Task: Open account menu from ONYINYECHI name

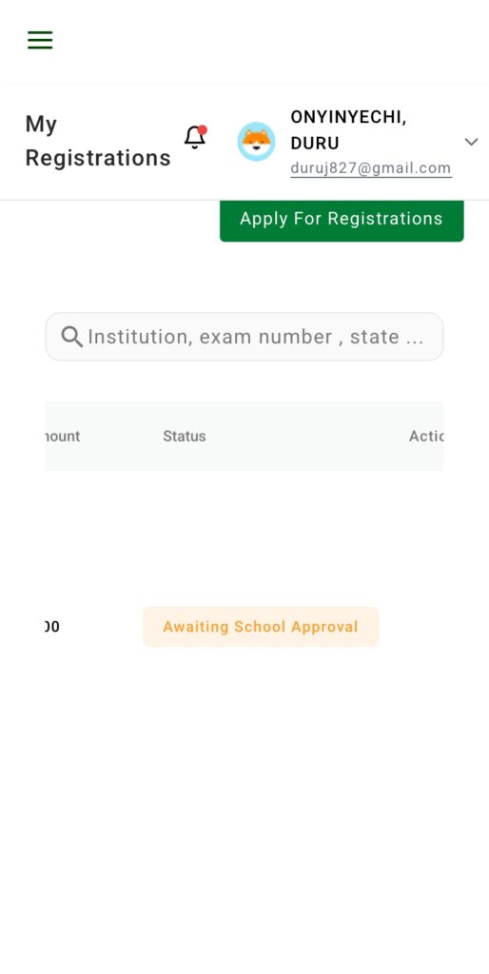Action: (348, 117)
